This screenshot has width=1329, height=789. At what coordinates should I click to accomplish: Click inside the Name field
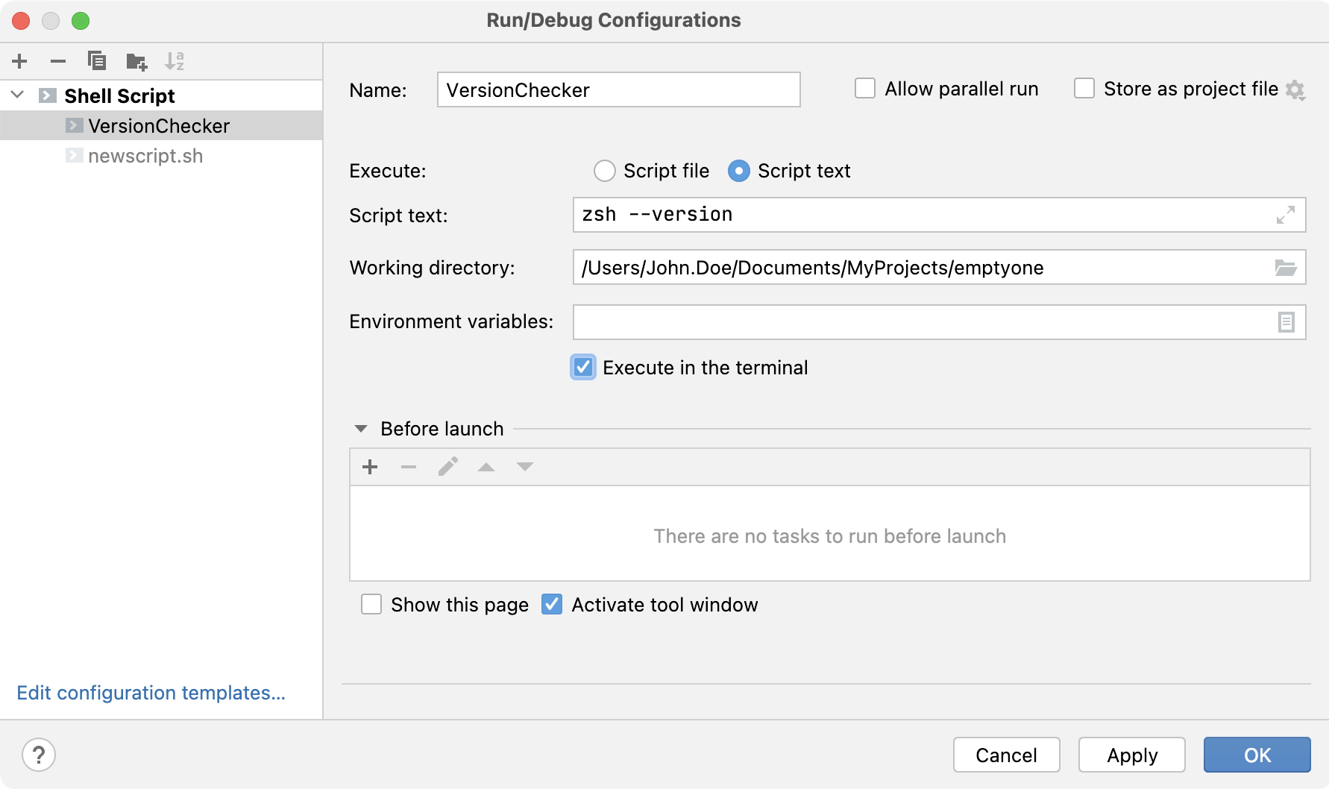point(618,89)
